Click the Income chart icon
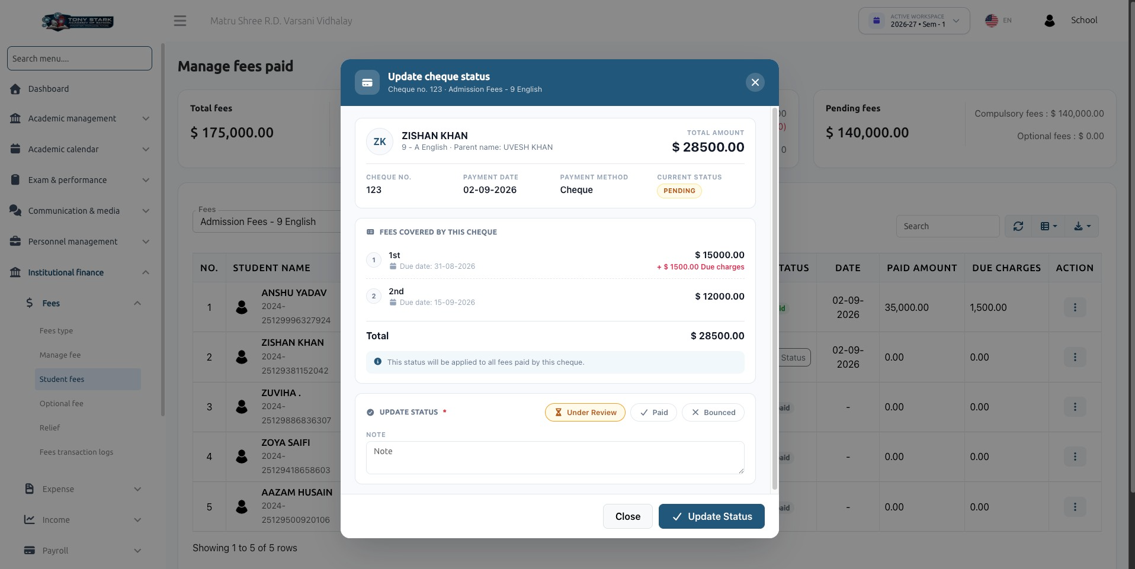The height and width of the screenshot is (569, 1135). pyautogui.click(x=29, y=519)
